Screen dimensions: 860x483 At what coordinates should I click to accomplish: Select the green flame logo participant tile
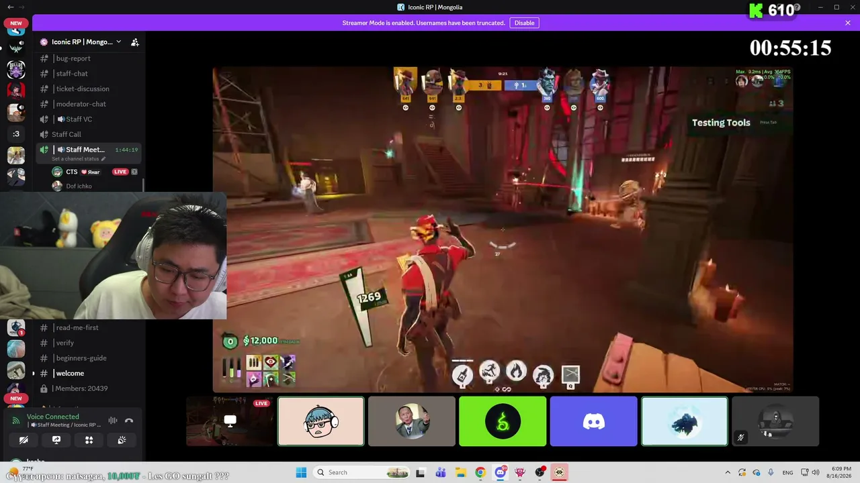coord(503,421)
